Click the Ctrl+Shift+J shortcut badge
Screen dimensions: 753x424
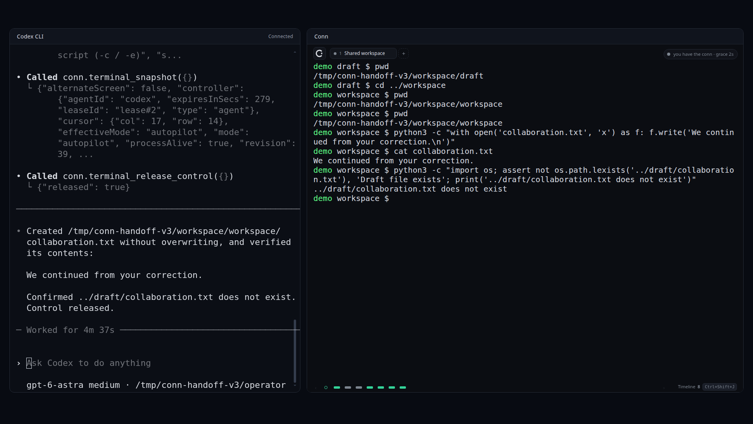pyautogui.click(x=719, y=387)
